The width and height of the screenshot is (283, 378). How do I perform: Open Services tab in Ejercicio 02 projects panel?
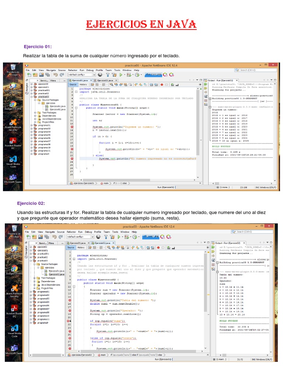click(43, 243)
